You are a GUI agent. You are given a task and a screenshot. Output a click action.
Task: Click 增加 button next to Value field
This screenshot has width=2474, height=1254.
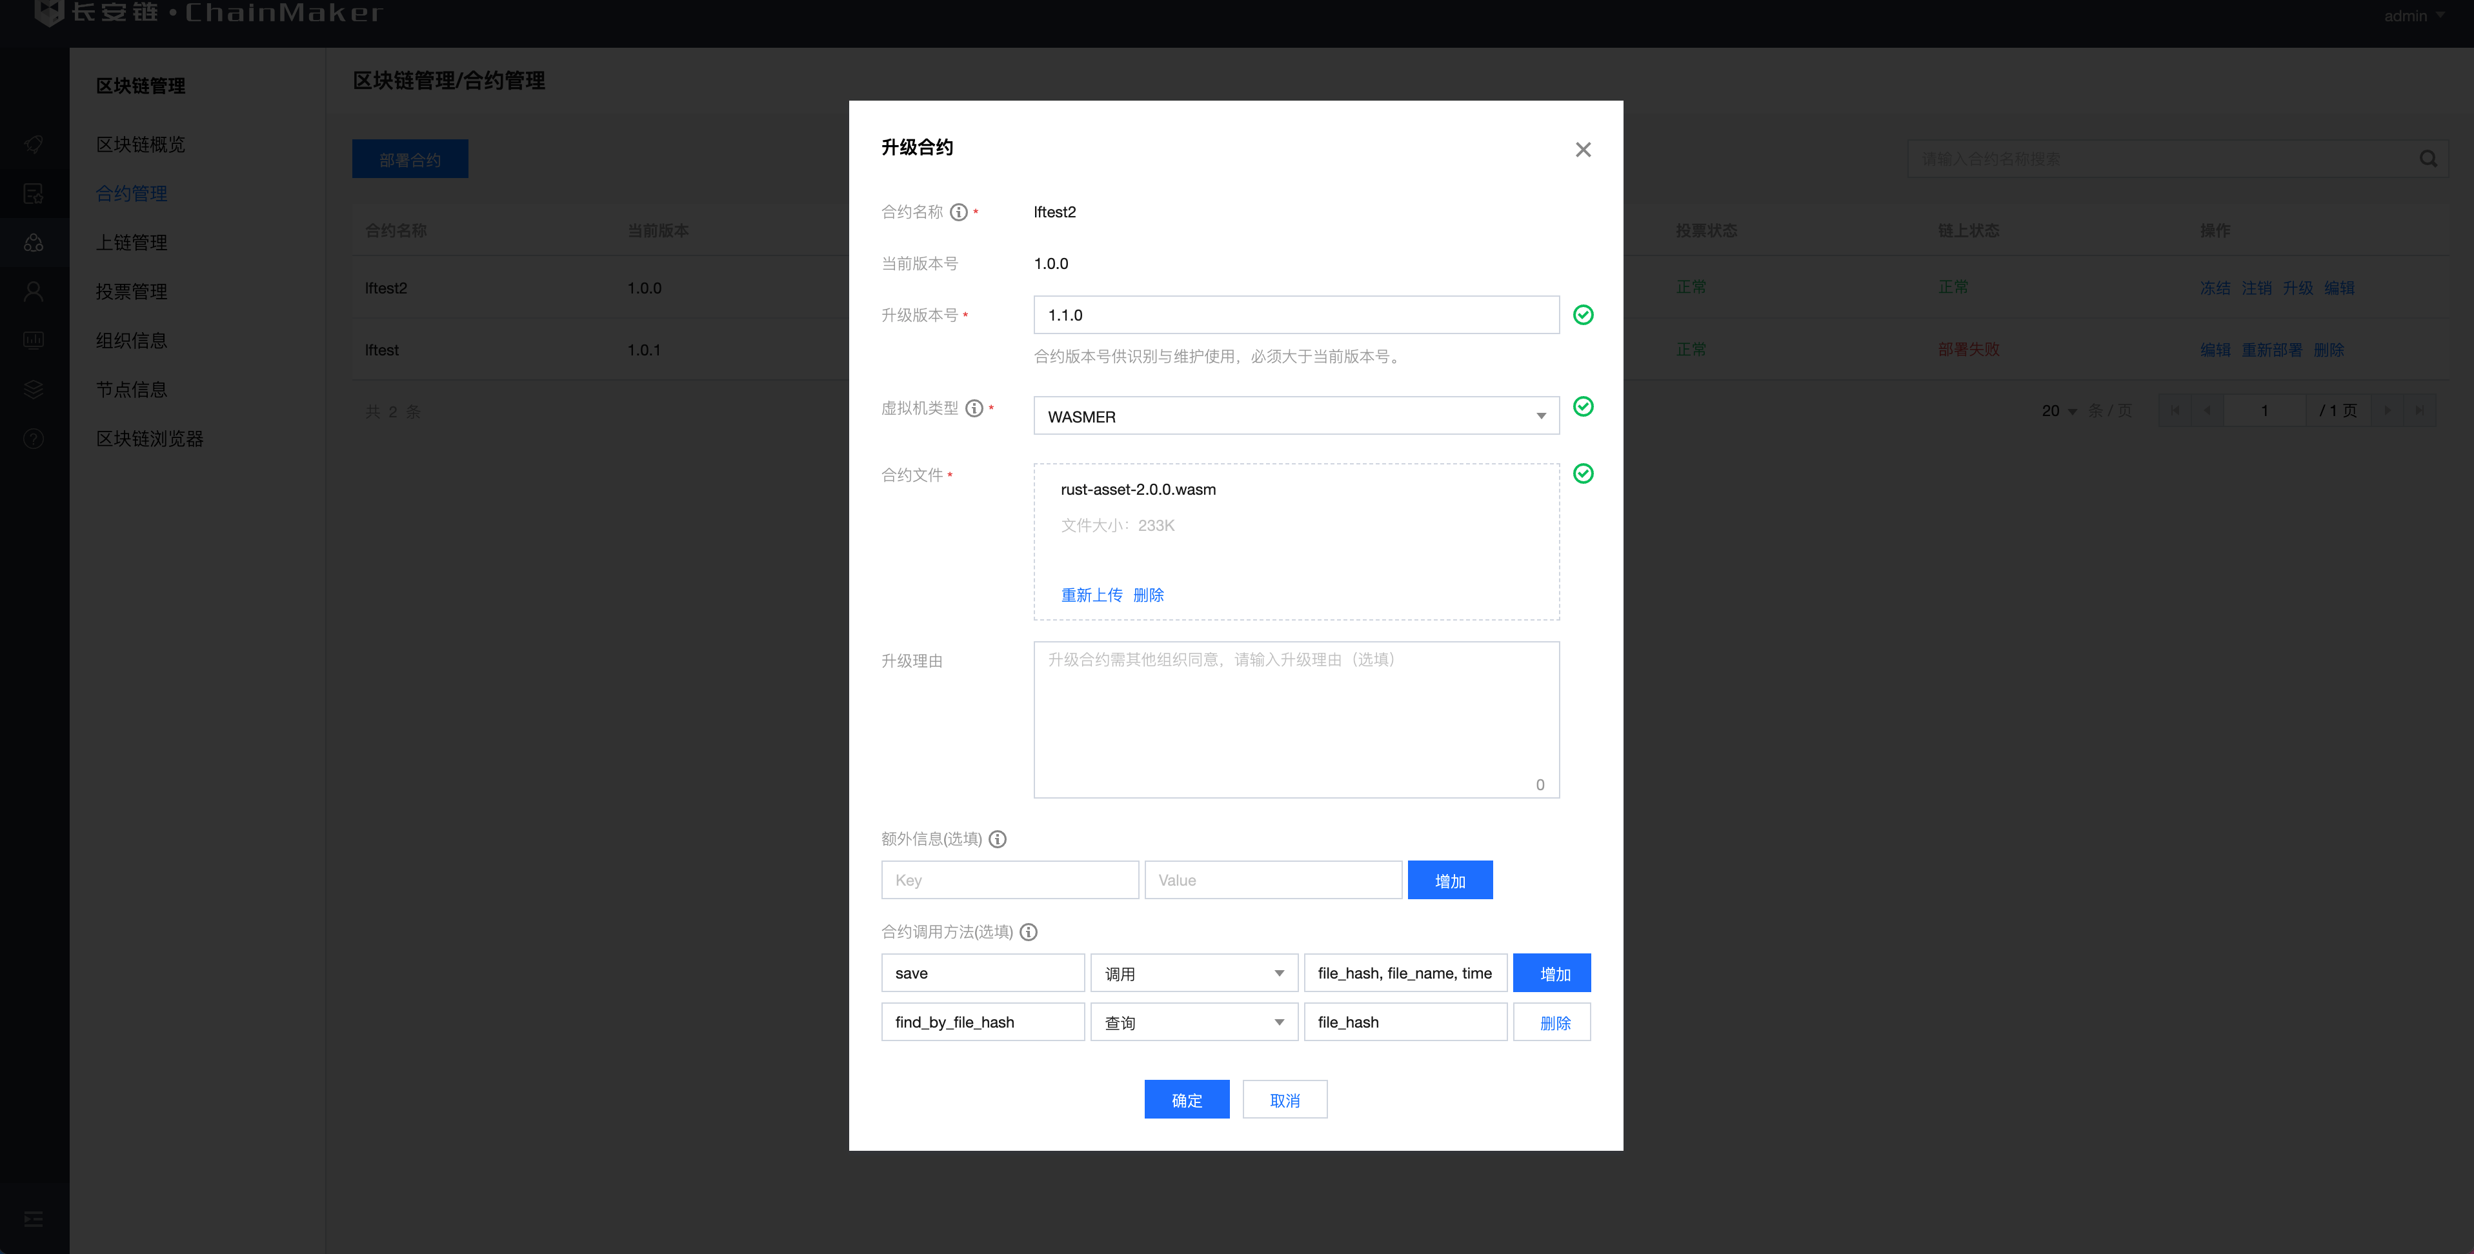click(x=1449, y=881)
